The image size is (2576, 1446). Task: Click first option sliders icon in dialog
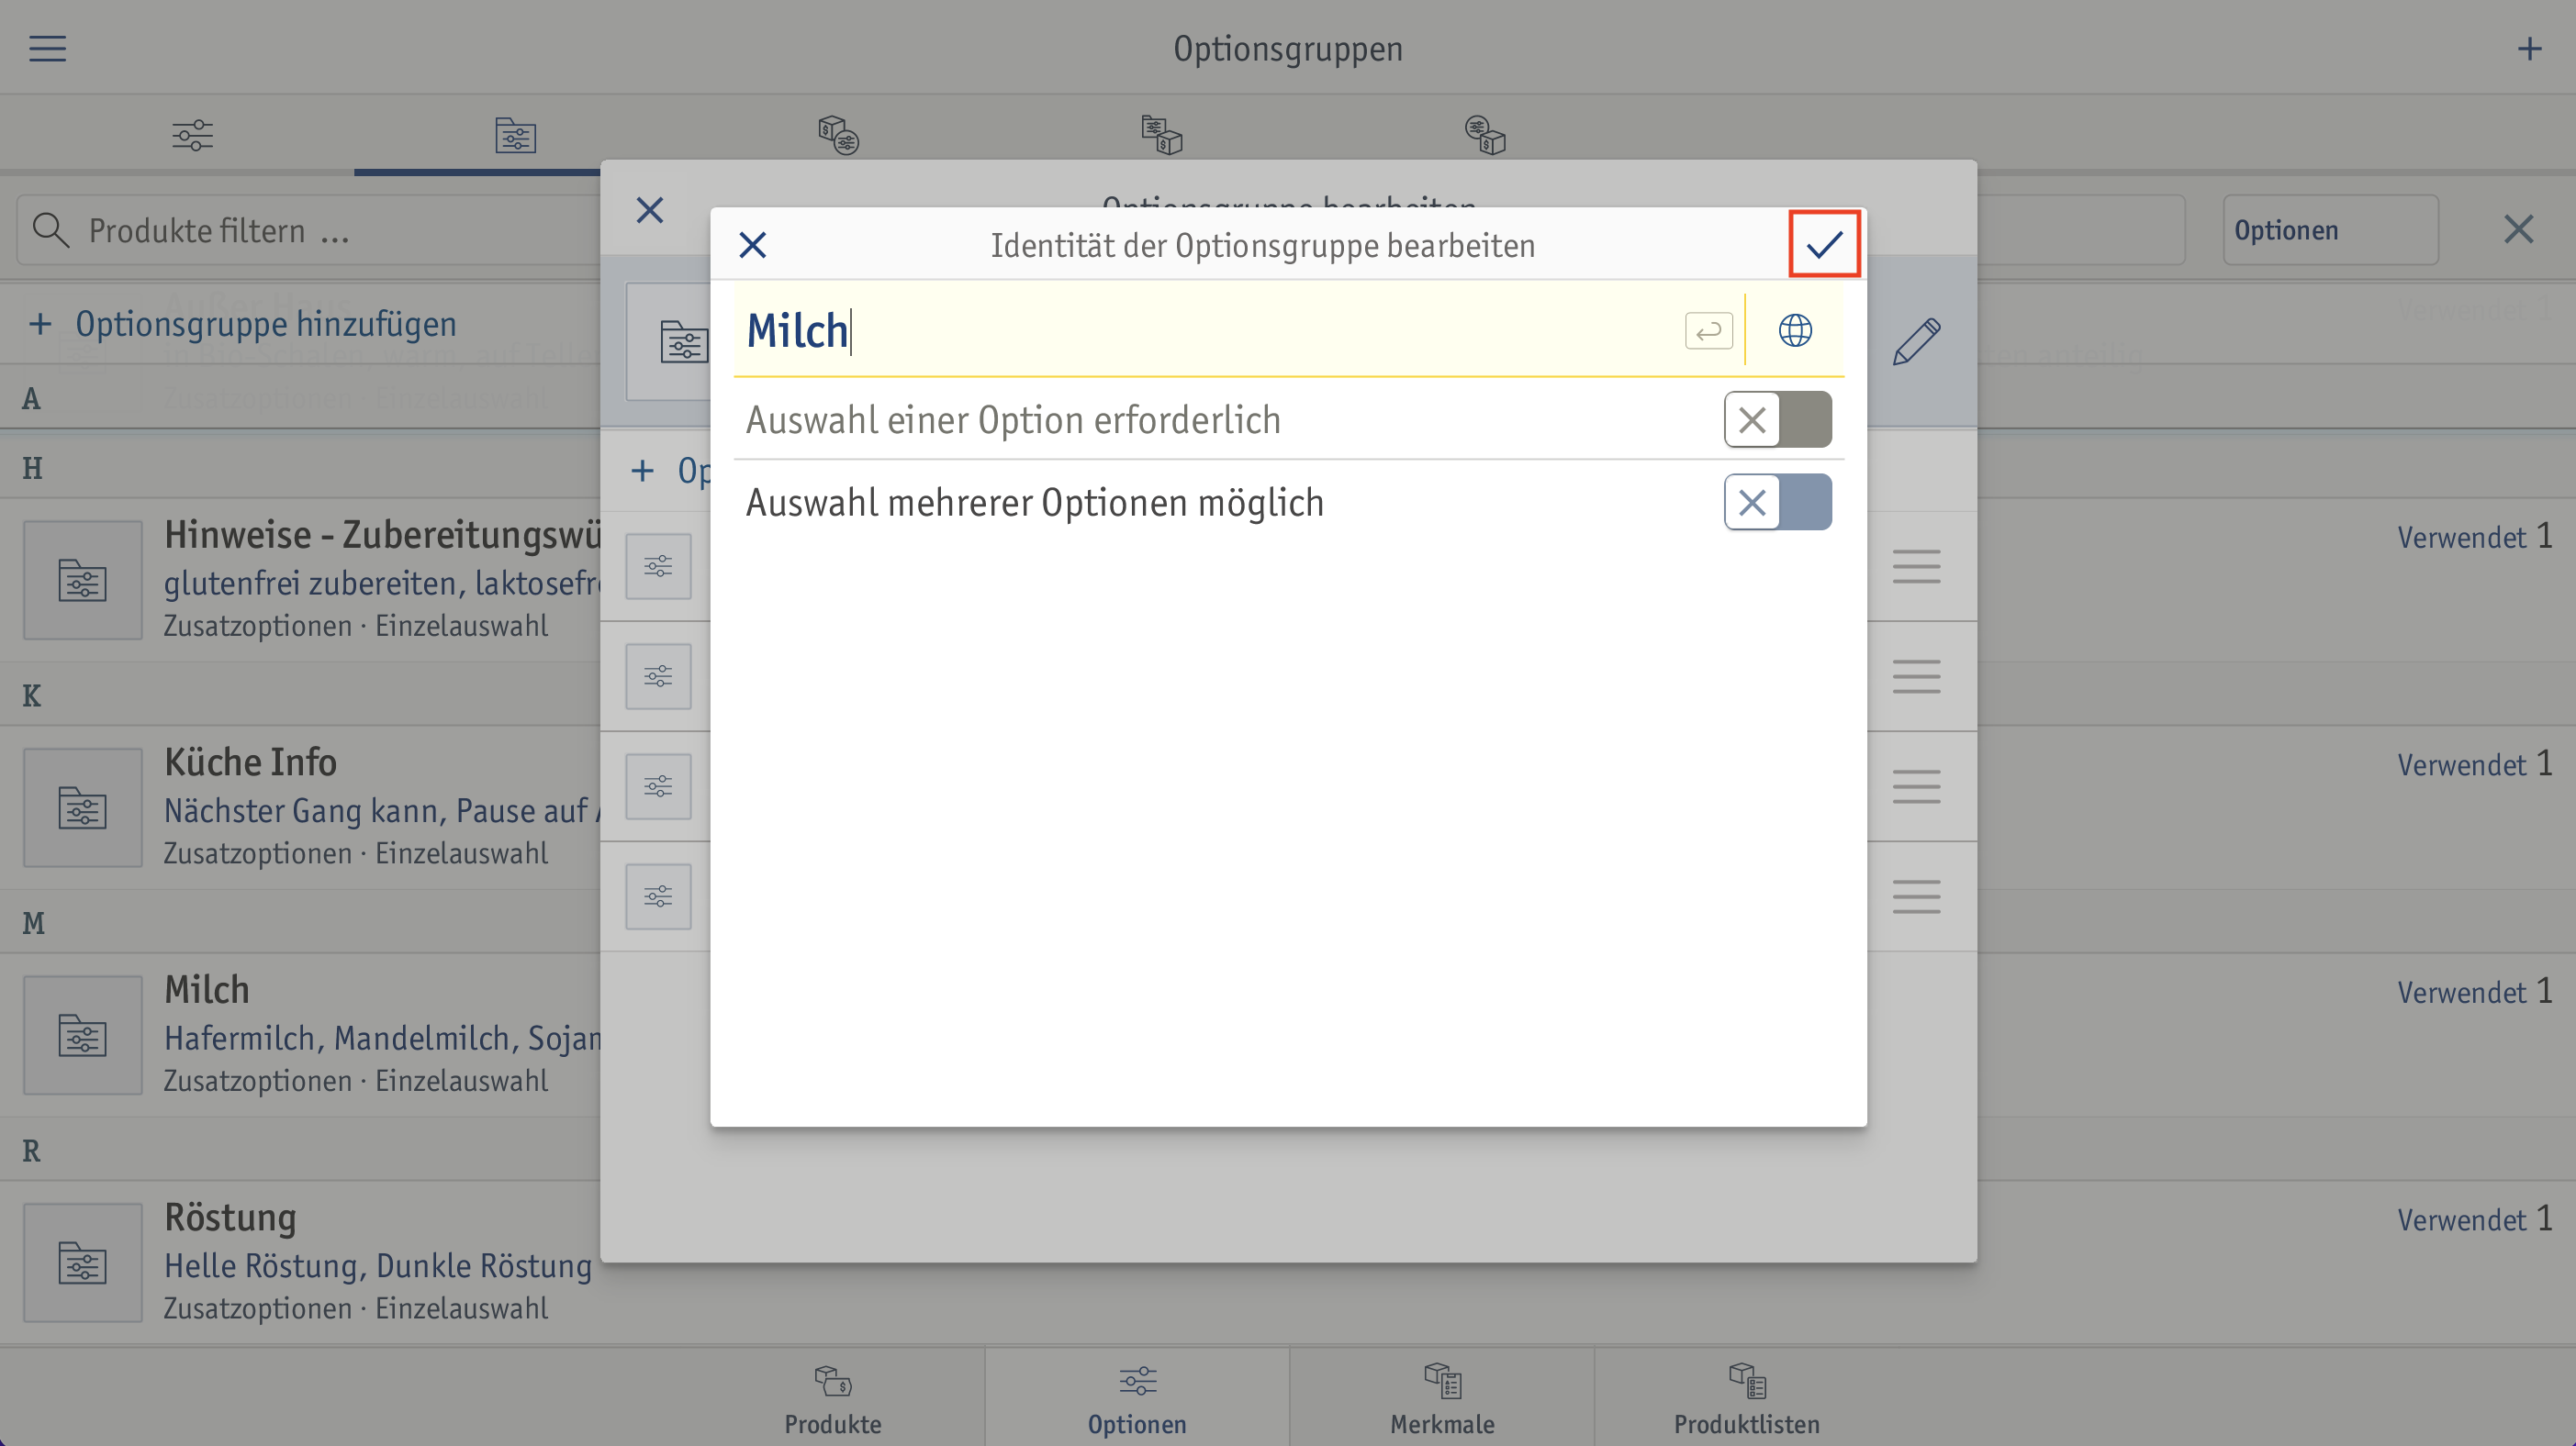tap(658, 567)
